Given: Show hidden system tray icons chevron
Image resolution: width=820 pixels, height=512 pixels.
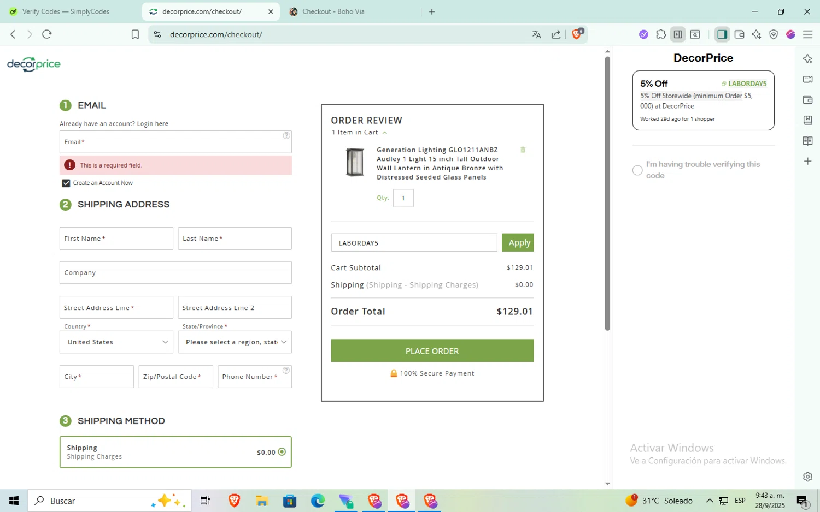Looking at the screenshot, I should (709, 501).
